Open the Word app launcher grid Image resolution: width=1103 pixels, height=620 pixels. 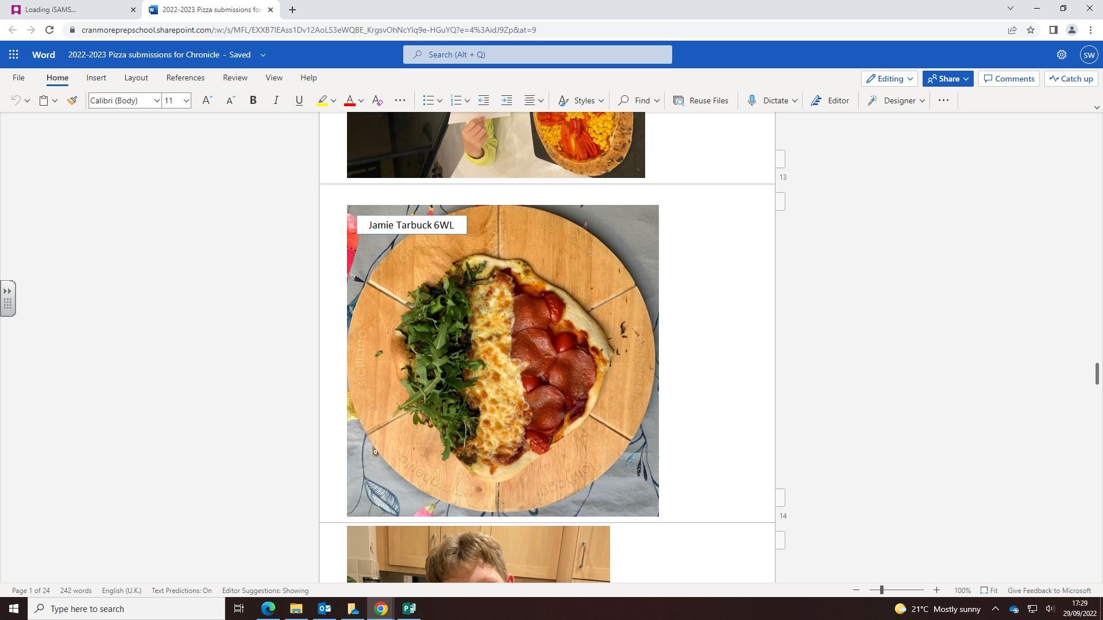14,55
